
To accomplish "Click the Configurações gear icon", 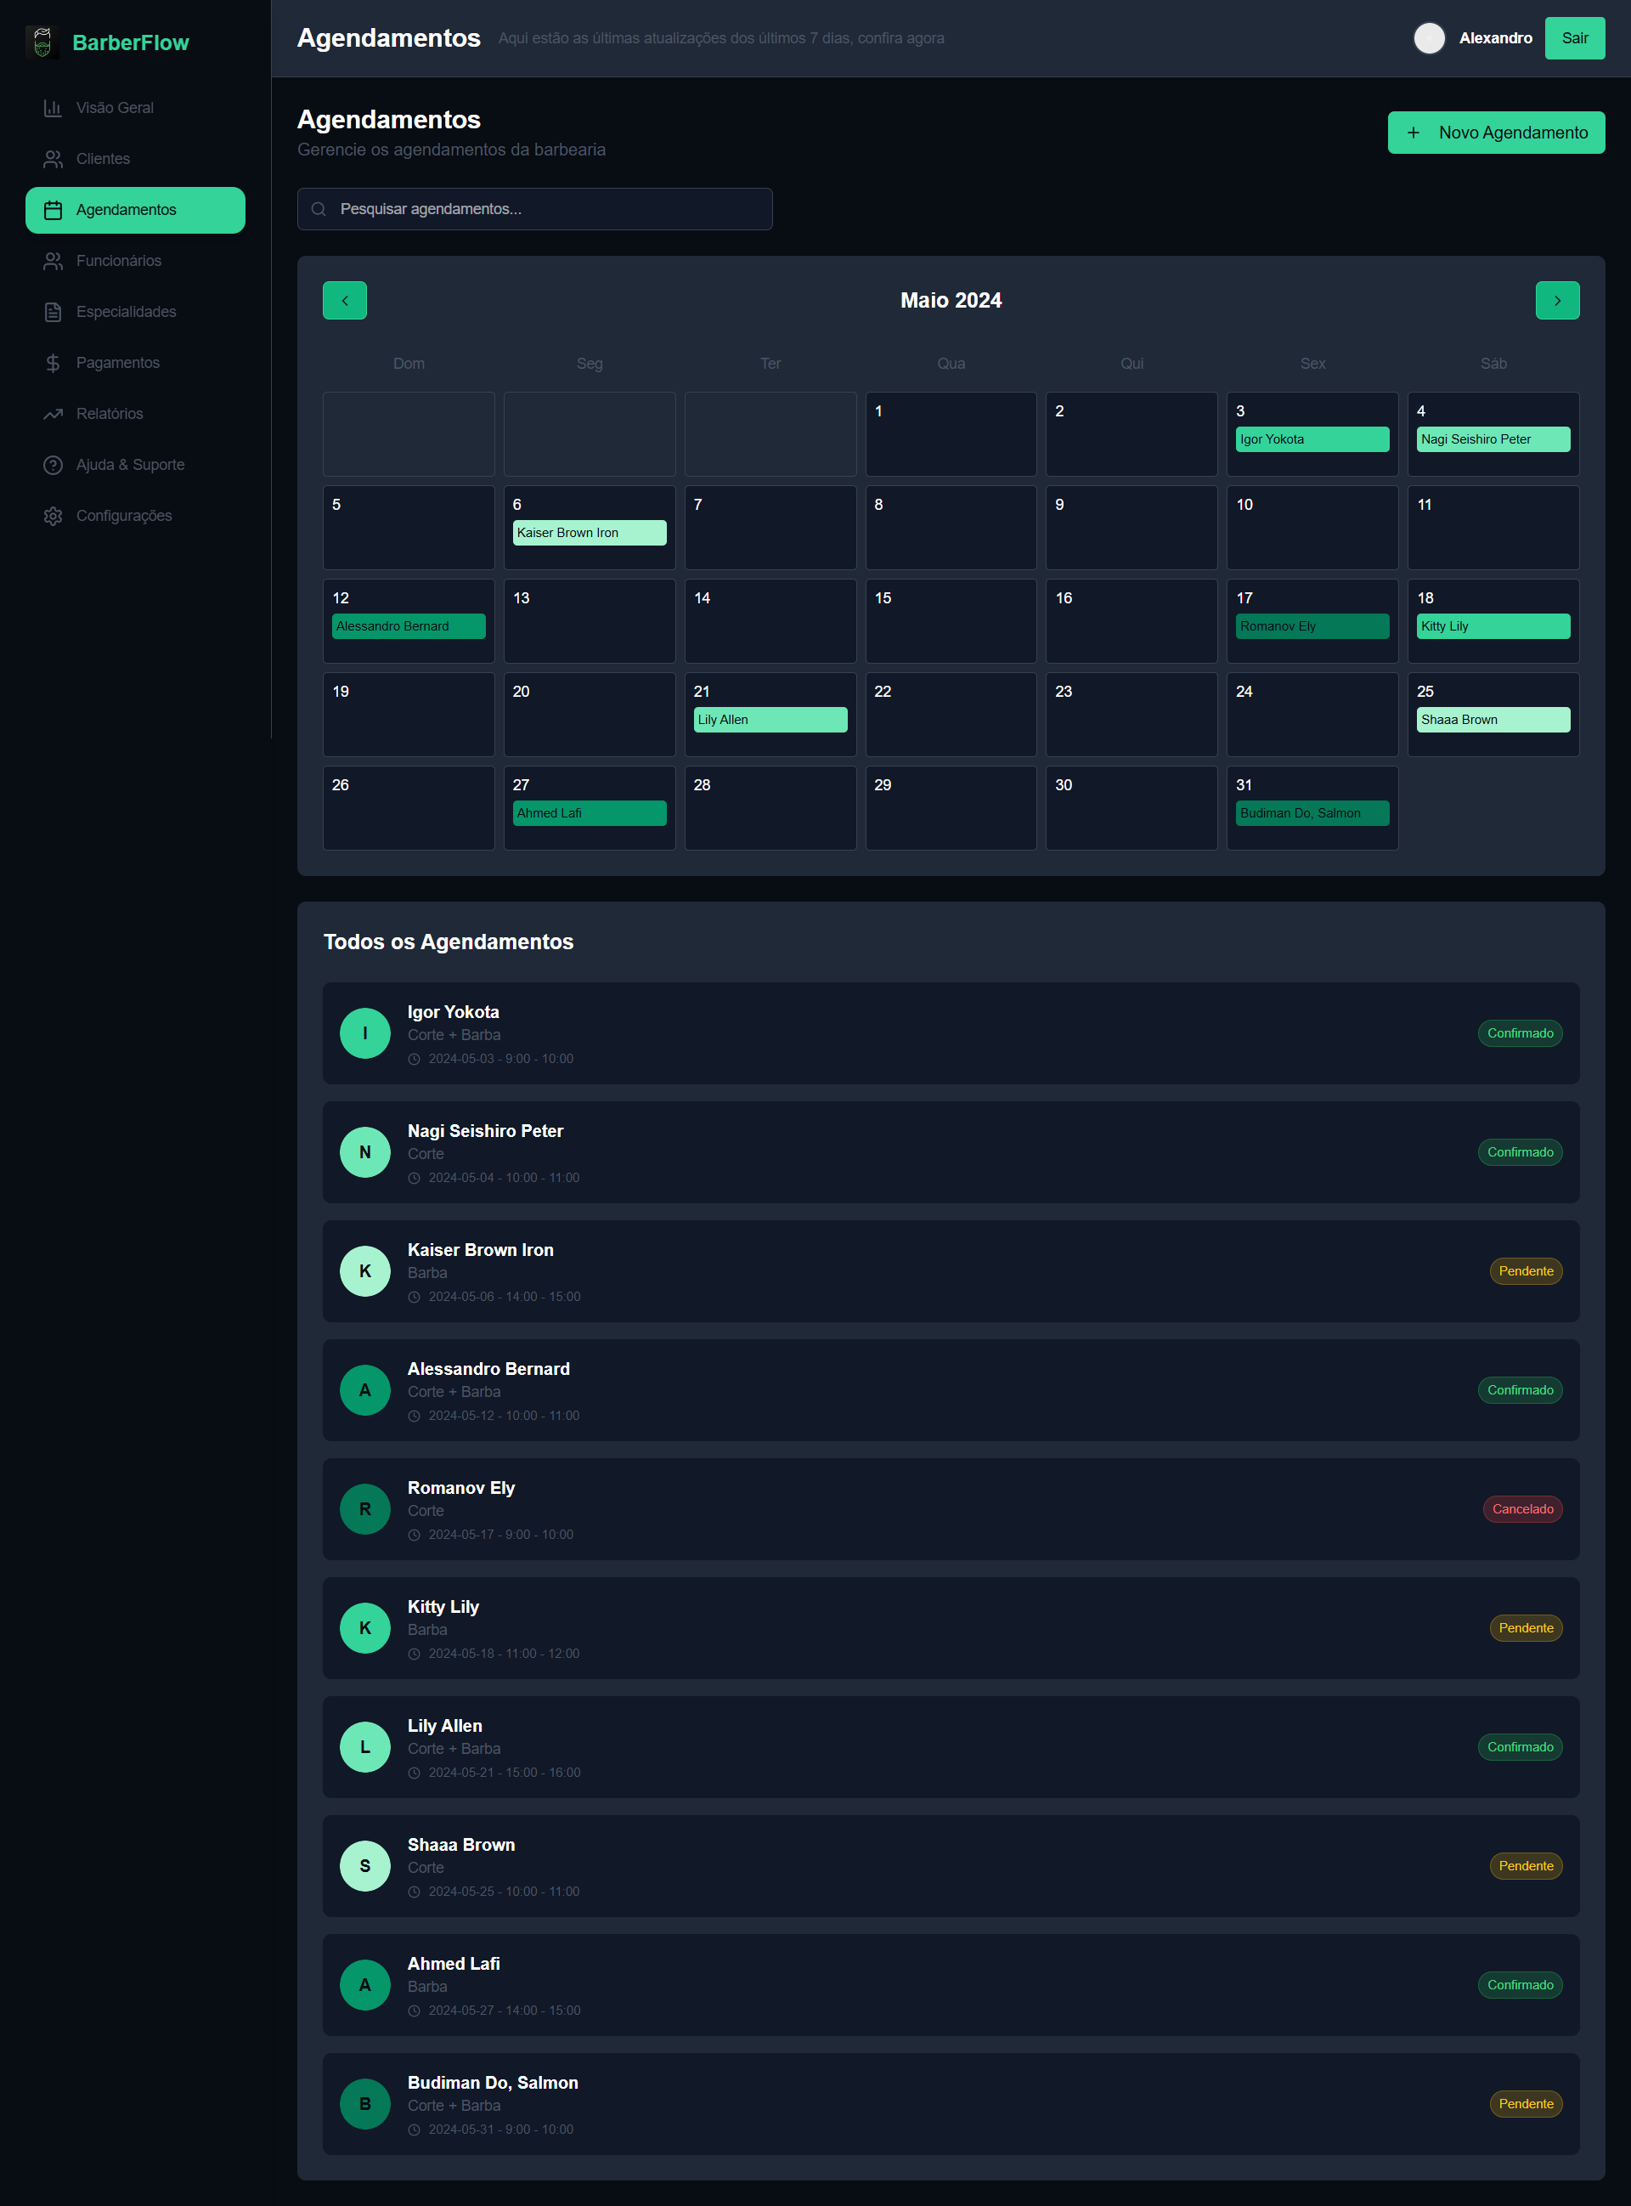I will [x=53, y=516].
